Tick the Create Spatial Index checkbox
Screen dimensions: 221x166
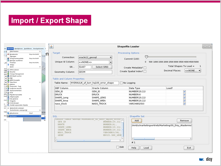tap(145, 71)
